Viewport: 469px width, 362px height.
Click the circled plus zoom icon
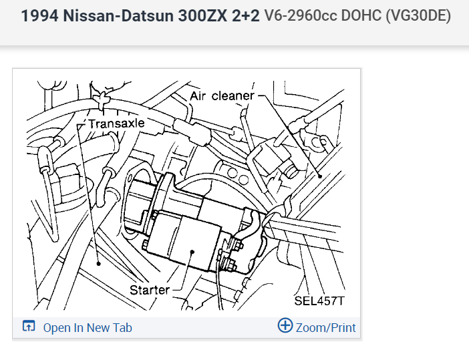[x=285, y=325]
